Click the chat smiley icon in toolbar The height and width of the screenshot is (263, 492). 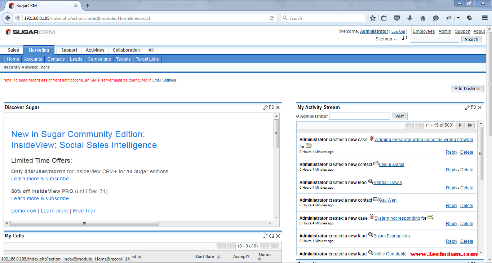coord(436,18)
